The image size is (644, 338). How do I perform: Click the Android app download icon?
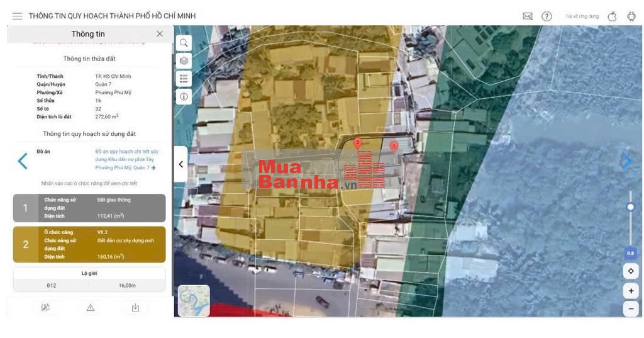tap(631, 16)
